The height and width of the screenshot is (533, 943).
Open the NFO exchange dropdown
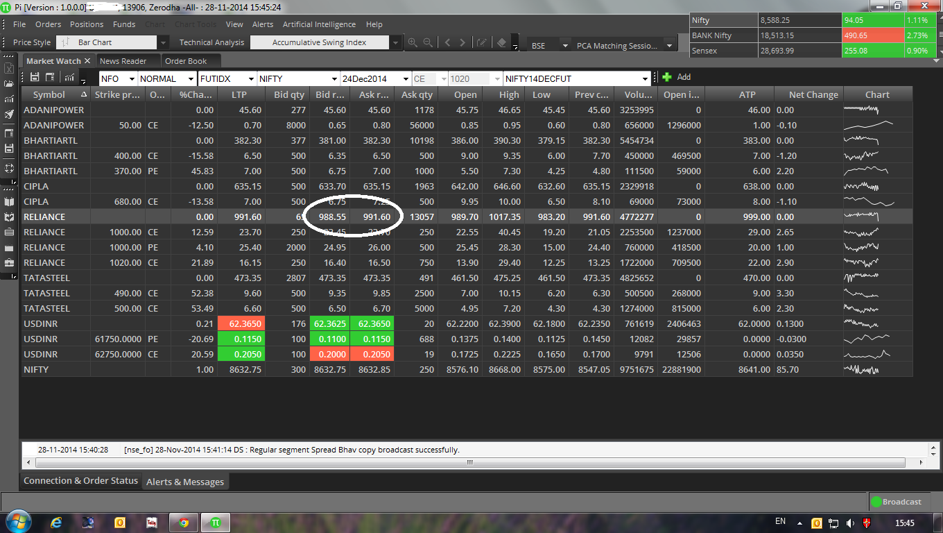pyautogui.click(x=131, y=78)
